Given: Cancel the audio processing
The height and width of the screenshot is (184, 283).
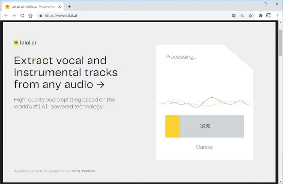Looking at the screenshot, I should coord(204,147).
